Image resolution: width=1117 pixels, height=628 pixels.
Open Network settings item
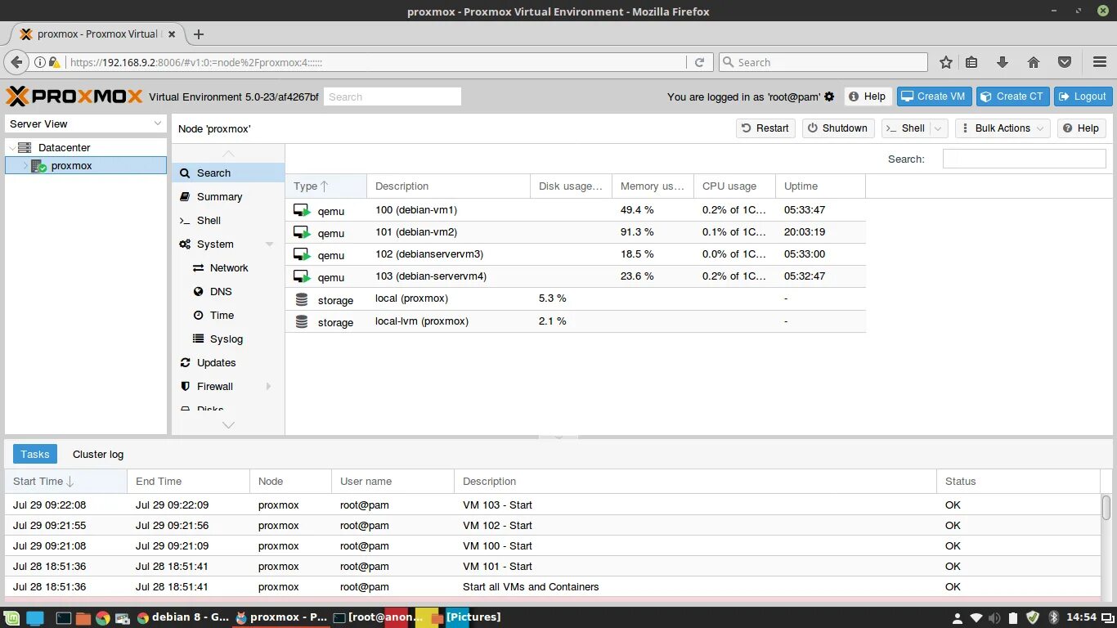(228, 267)
